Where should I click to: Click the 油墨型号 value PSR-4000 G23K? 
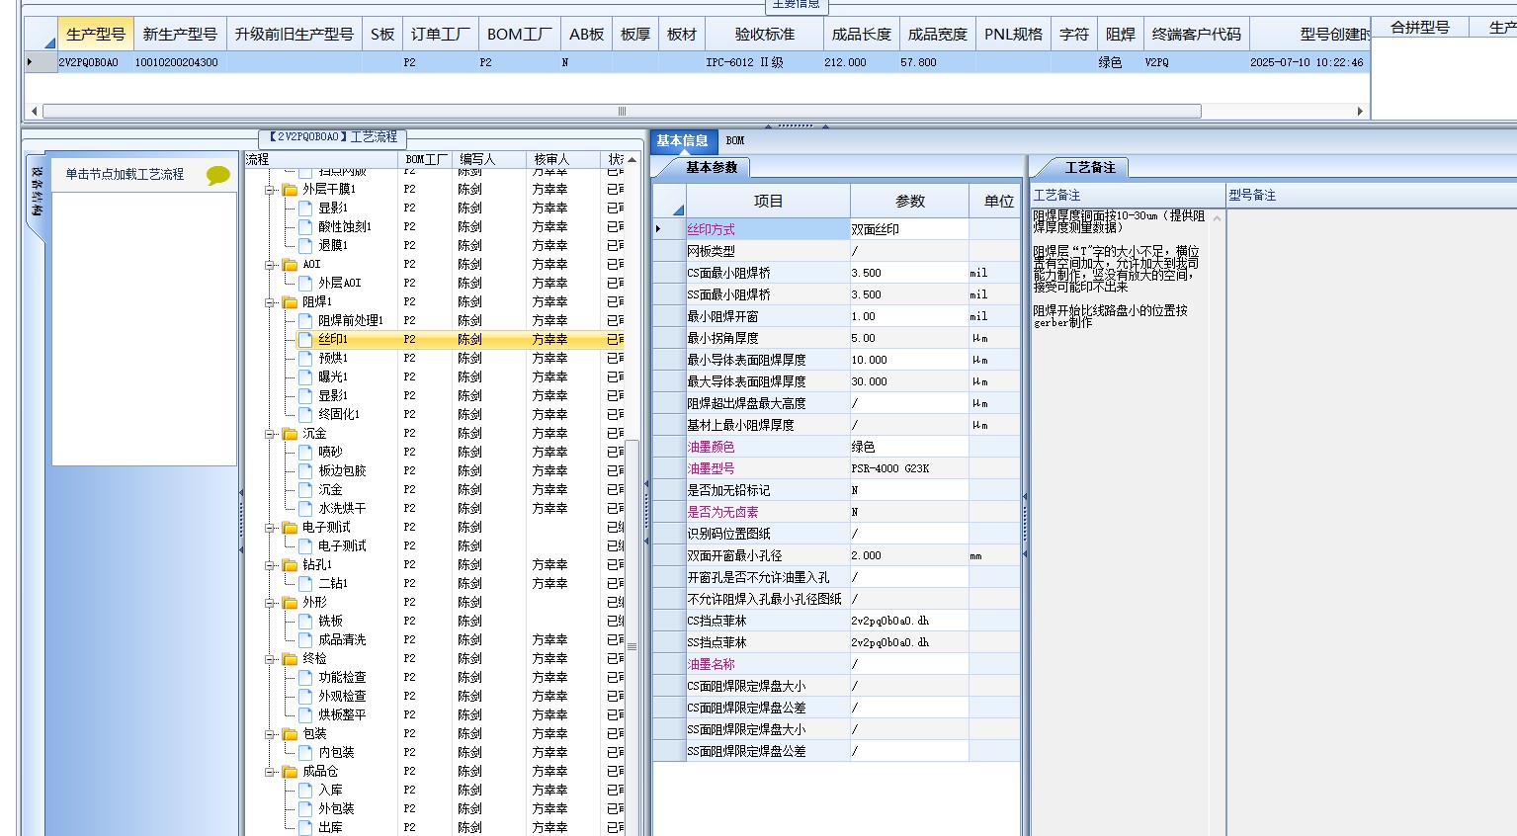pyautogui.click(x=909, y=468)
